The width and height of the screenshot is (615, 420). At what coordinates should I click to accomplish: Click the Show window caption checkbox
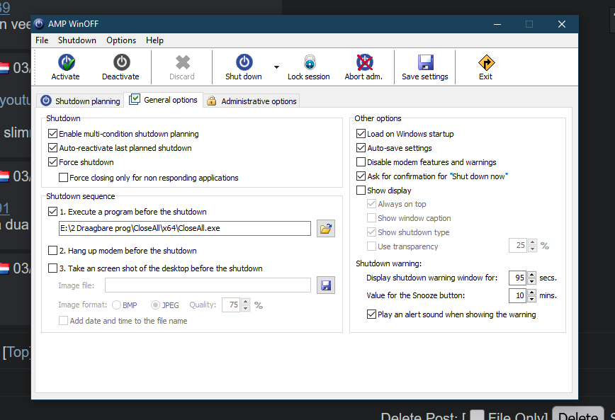(371, 217)
